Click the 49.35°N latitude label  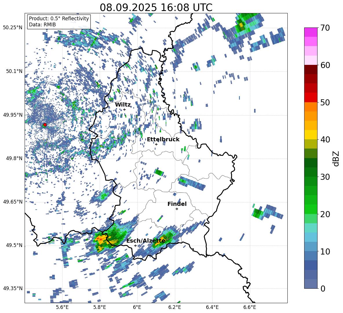[13, 288]
